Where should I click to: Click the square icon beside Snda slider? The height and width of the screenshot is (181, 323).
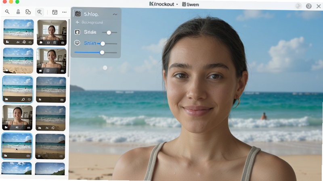(77, 32)
